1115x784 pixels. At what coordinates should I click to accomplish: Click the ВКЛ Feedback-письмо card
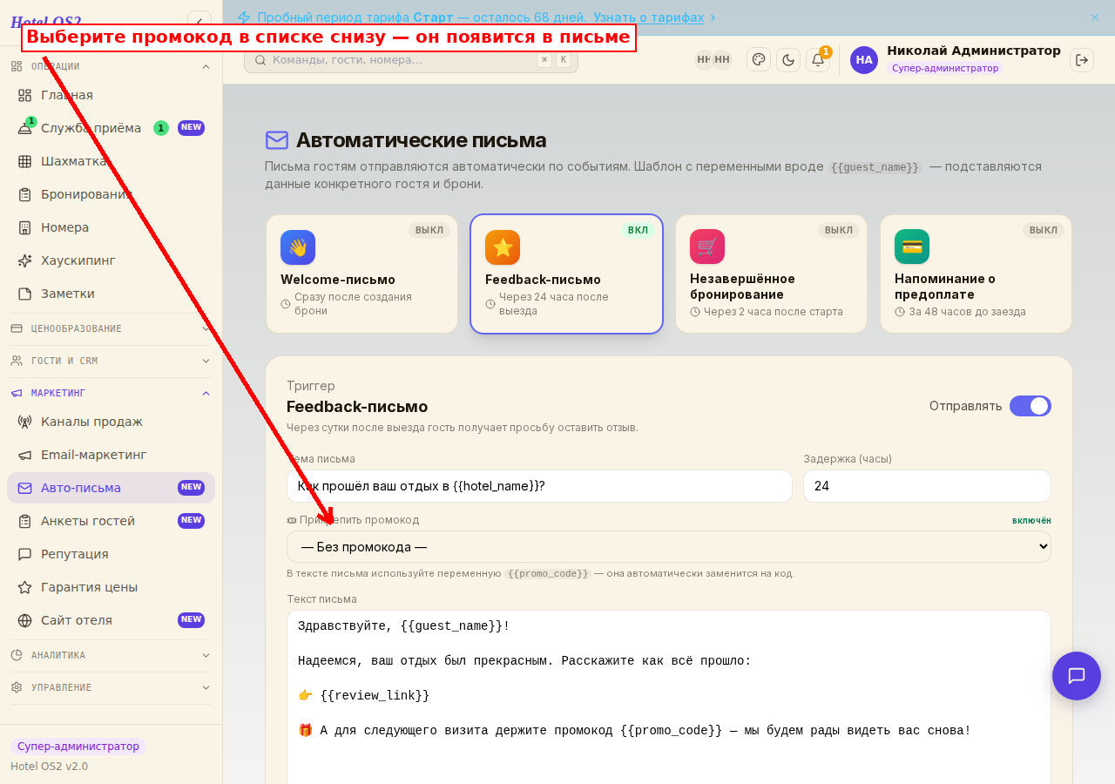click(566, 274)
